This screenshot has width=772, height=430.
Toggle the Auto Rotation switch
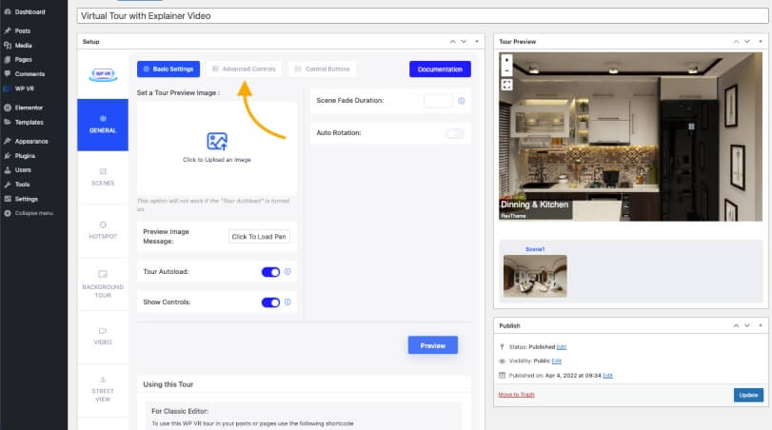tap(455, 133)
